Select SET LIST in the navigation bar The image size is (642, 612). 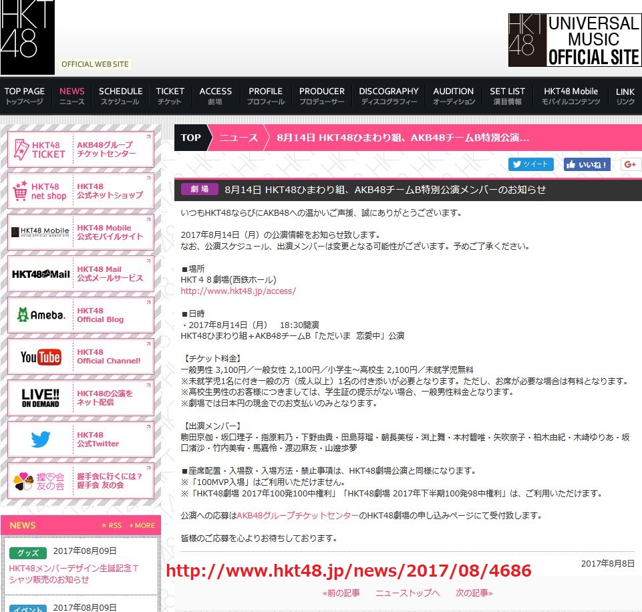click(507, 96)
